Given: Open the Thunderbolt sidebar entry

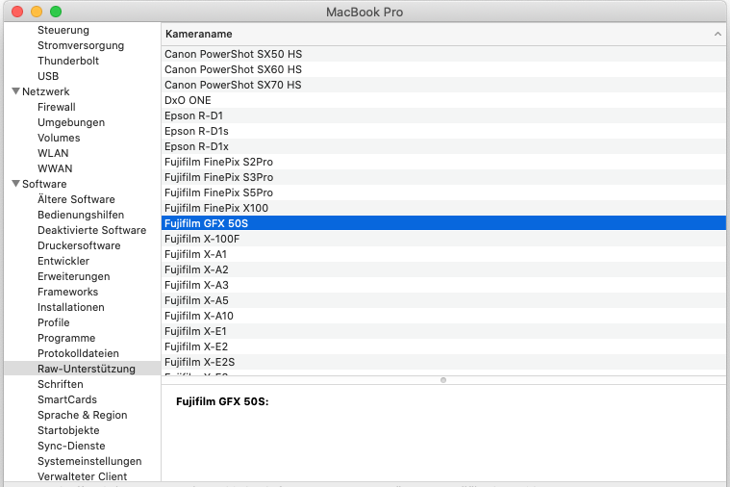Looking at the screenshot, I should [68, 61].
